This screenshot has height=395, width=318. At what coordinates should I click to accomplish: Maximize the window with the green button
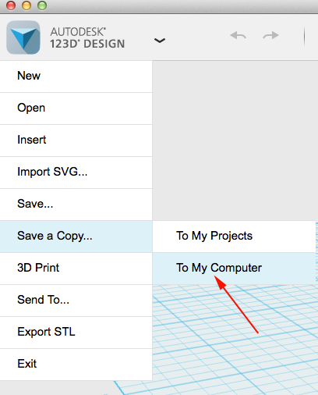point(42,5)
